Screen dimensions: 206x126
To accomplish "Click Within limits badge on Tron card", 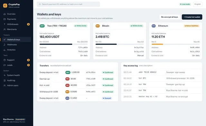I will [80, 26].
